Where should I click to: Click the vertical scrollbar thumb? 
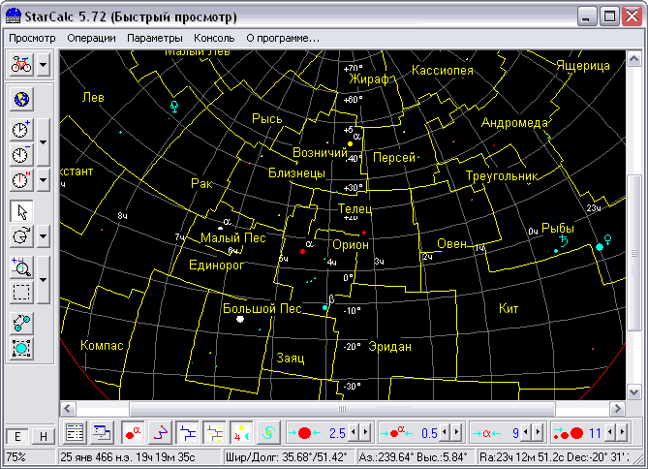(634, 253)
